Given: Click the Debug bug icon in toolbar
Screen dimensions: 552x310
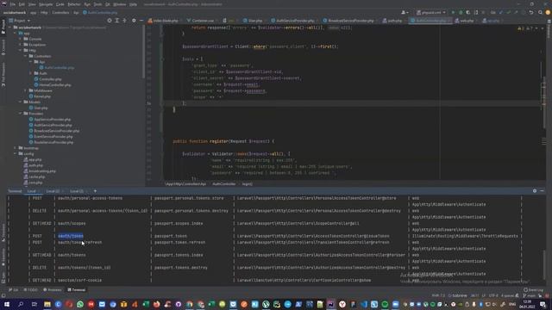Looking at the screenshot, I should (461, 12).
